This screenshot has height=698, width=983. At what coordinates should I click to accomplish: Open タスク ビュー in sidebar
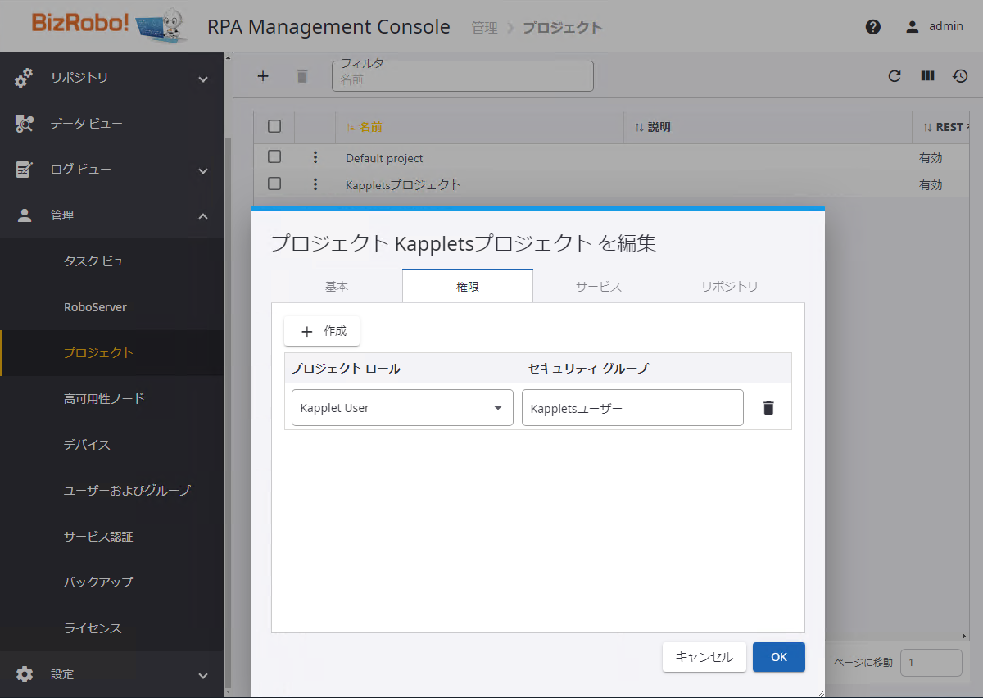pyautogui.click(x=111, y=261)
